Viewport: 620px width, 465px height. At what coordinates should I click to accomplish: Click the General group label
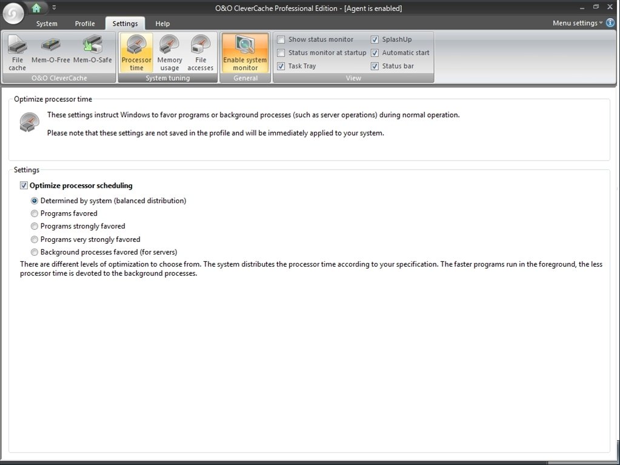245,78
